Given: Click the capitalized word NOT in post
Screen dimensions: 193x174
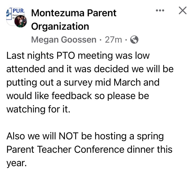Looking at the screenshot, I should [x=69, y=136].
